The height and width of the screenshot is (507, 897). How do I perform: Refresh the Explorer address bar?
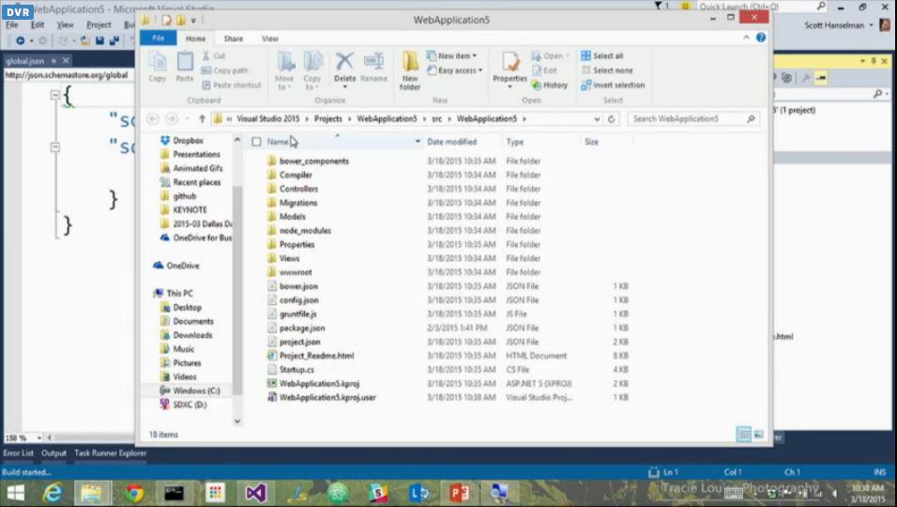click(x=611, y=119)
